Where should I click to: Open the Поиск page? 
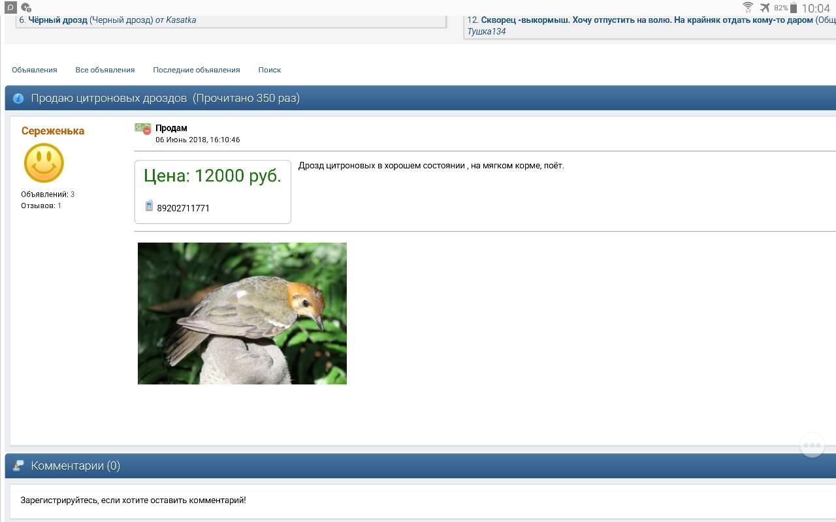click(x=269, y=70)
